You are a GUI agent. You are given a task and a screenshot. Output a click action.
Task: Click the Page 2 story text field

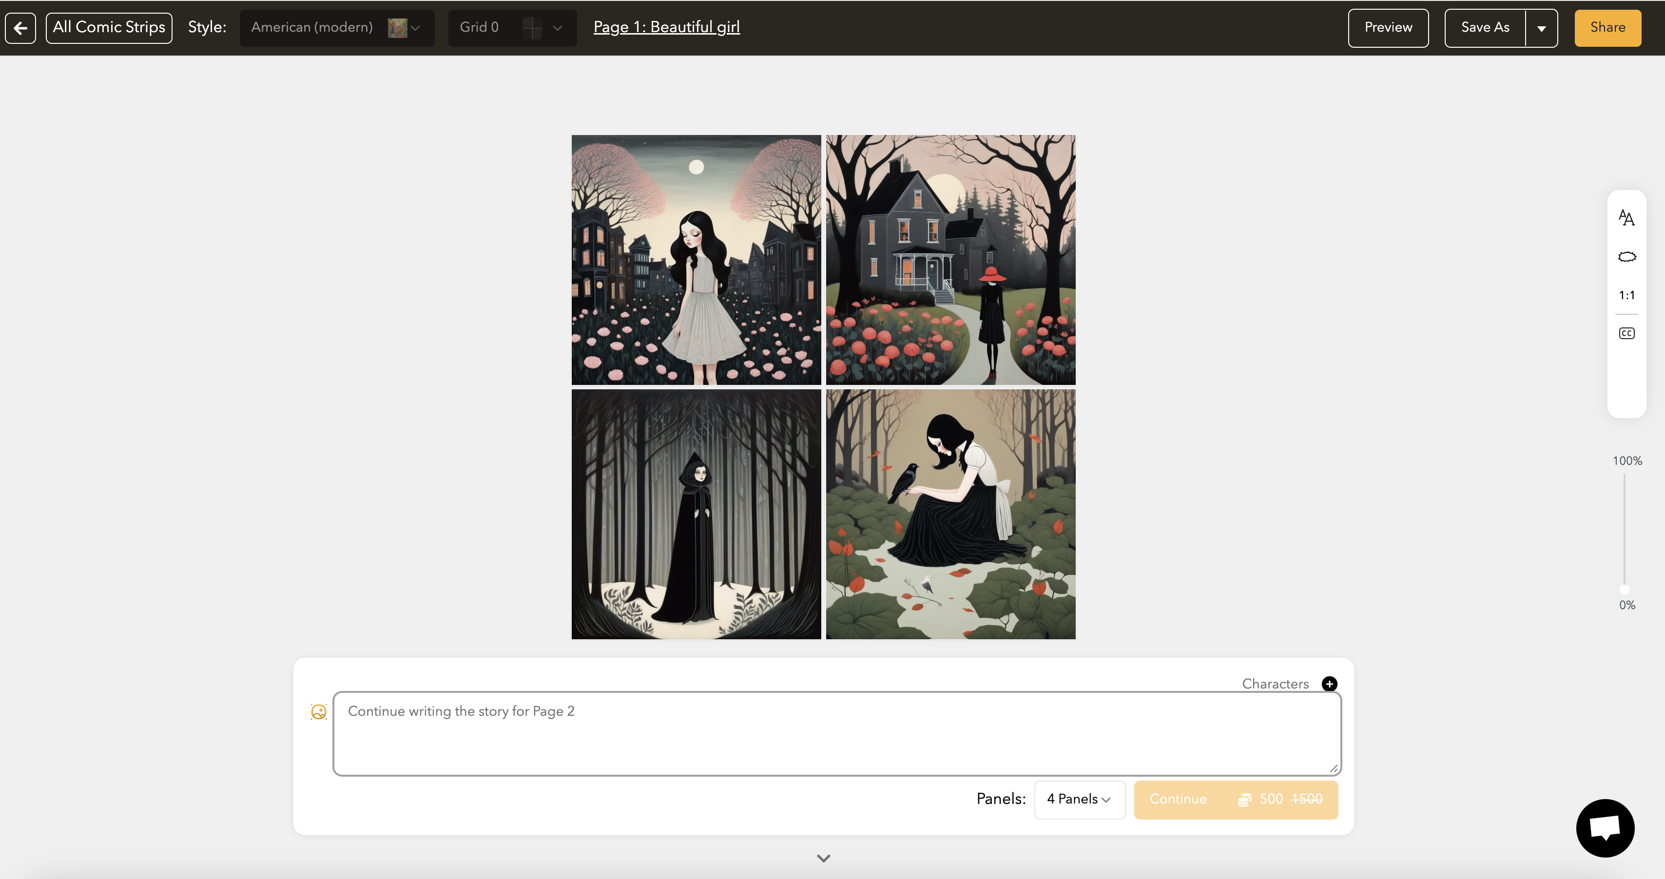point(836,734)
